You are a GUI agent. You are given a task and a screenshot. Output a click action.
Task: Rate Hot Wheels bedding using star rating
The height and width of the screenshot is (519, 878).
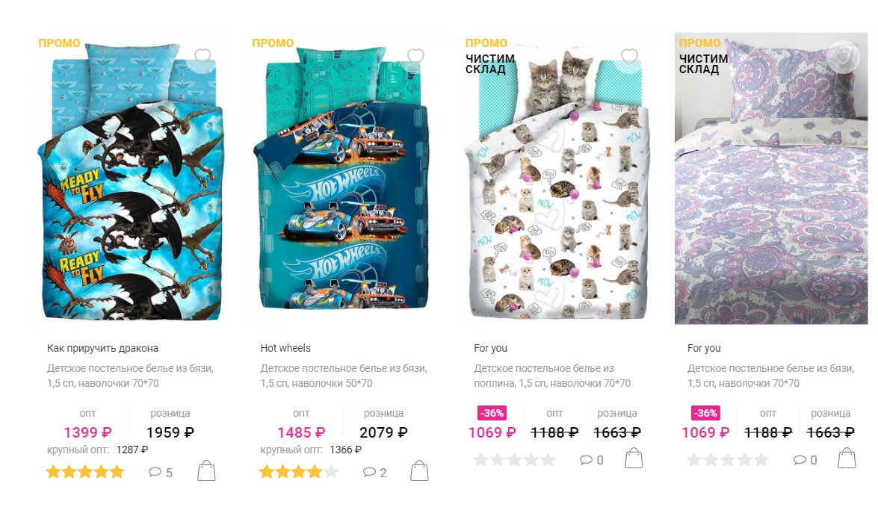pos(298,472)
